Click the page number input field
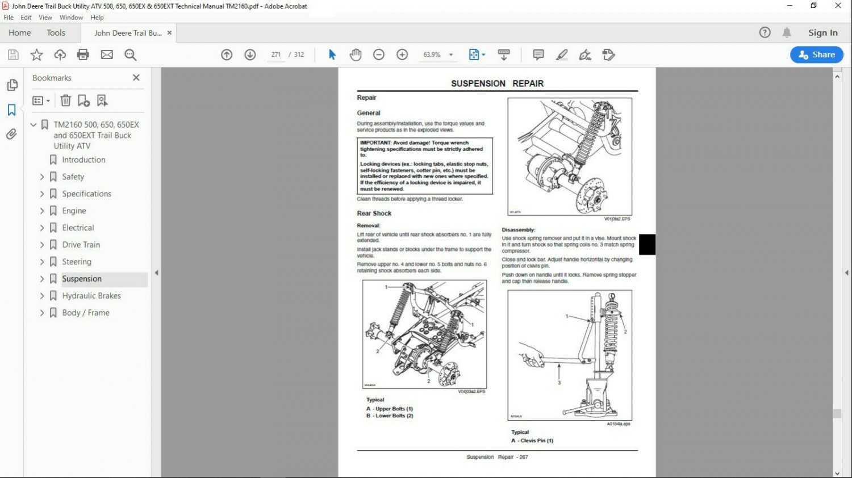The height and width of the screenshot is (478, 852). [x=276, y=55]
